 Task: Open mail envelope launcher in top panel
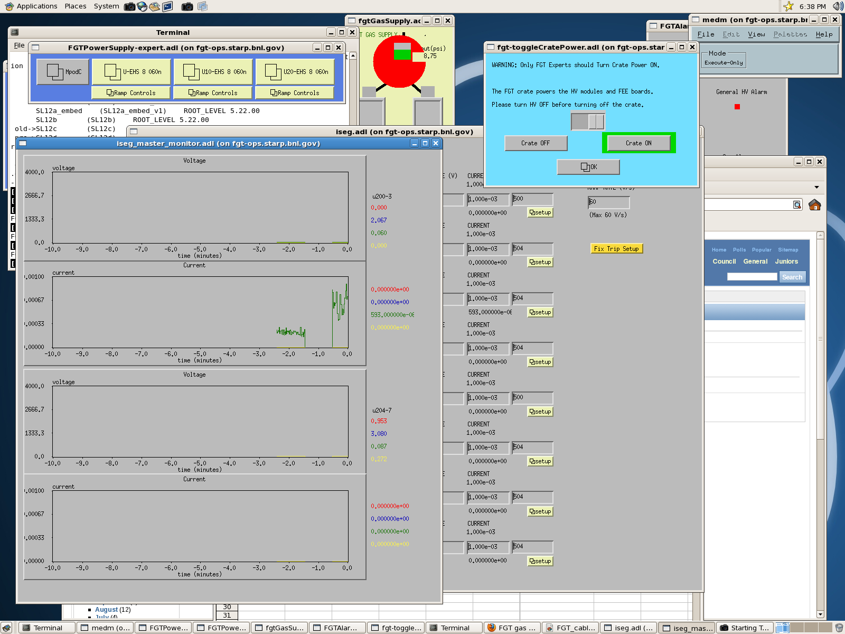(155, 6)
